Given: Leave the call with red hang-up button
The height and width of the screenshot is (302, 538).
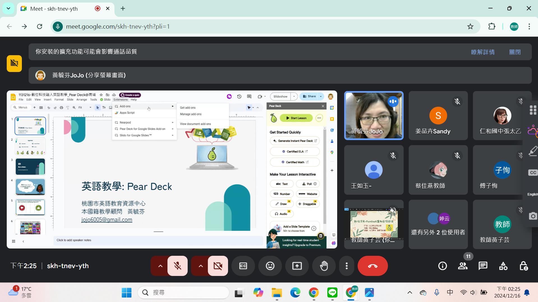Looking at the screenshot, I should [373, 266].
